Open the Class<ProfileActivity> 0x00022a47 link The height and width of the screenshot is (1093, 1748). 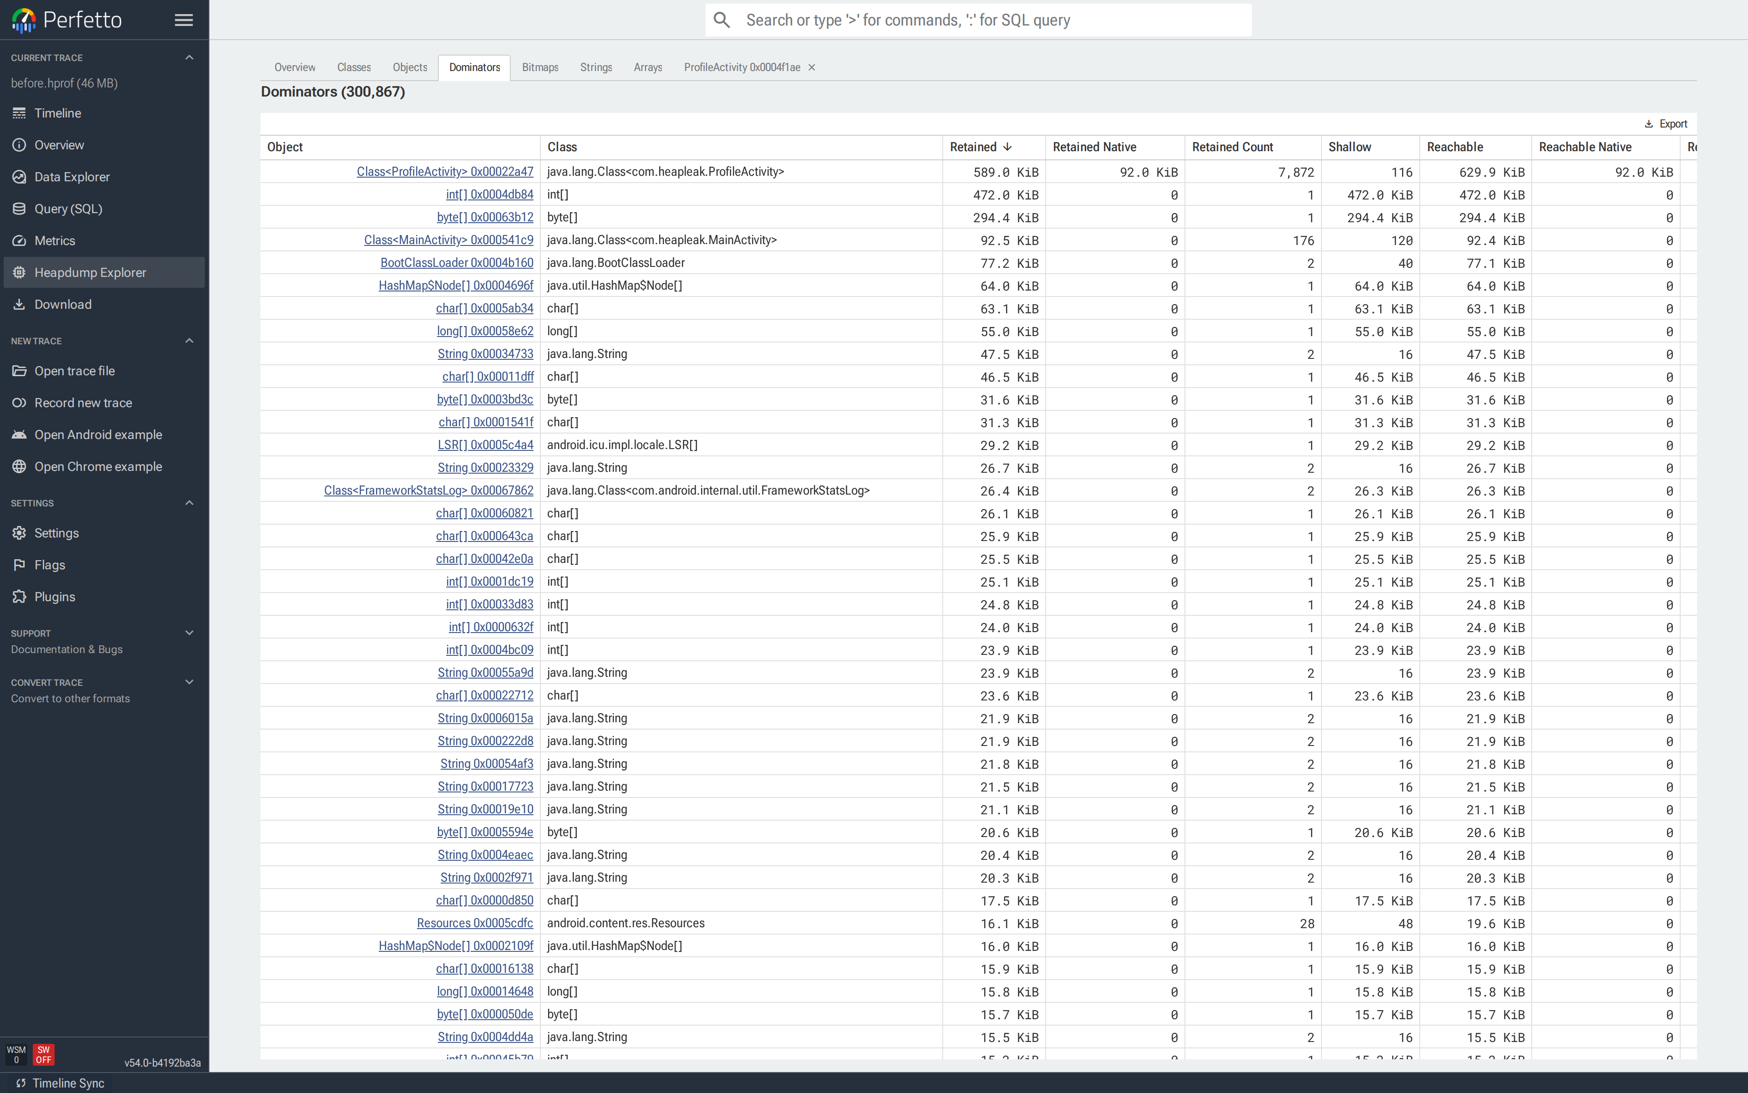tap(444, 171)
